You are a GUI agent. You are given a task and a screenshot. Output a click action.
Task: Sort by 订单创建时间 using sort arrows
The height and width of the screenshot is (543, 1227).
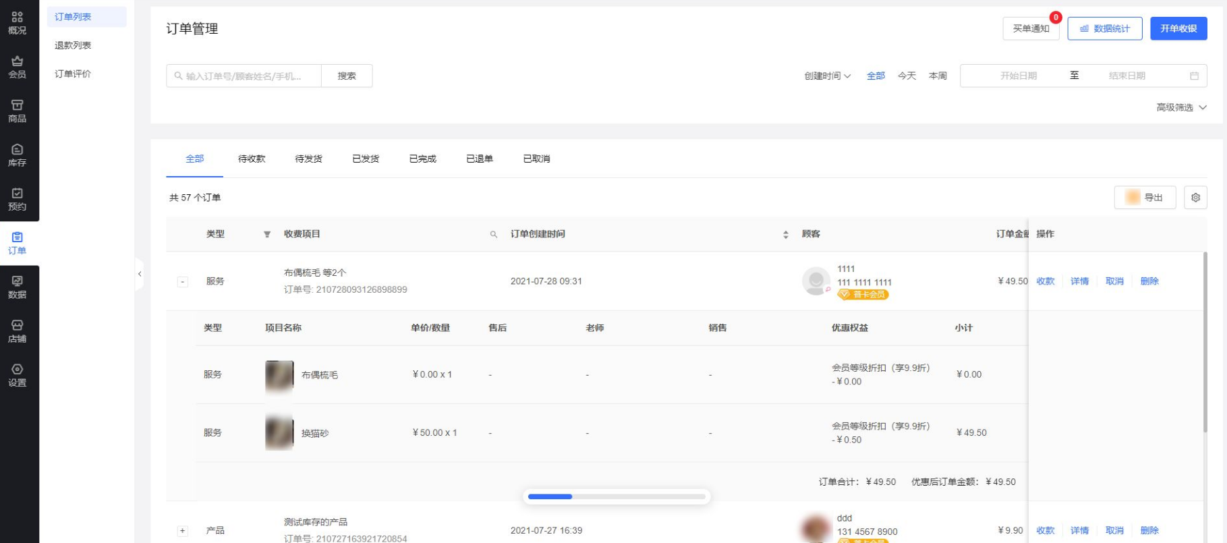[786, 234]
